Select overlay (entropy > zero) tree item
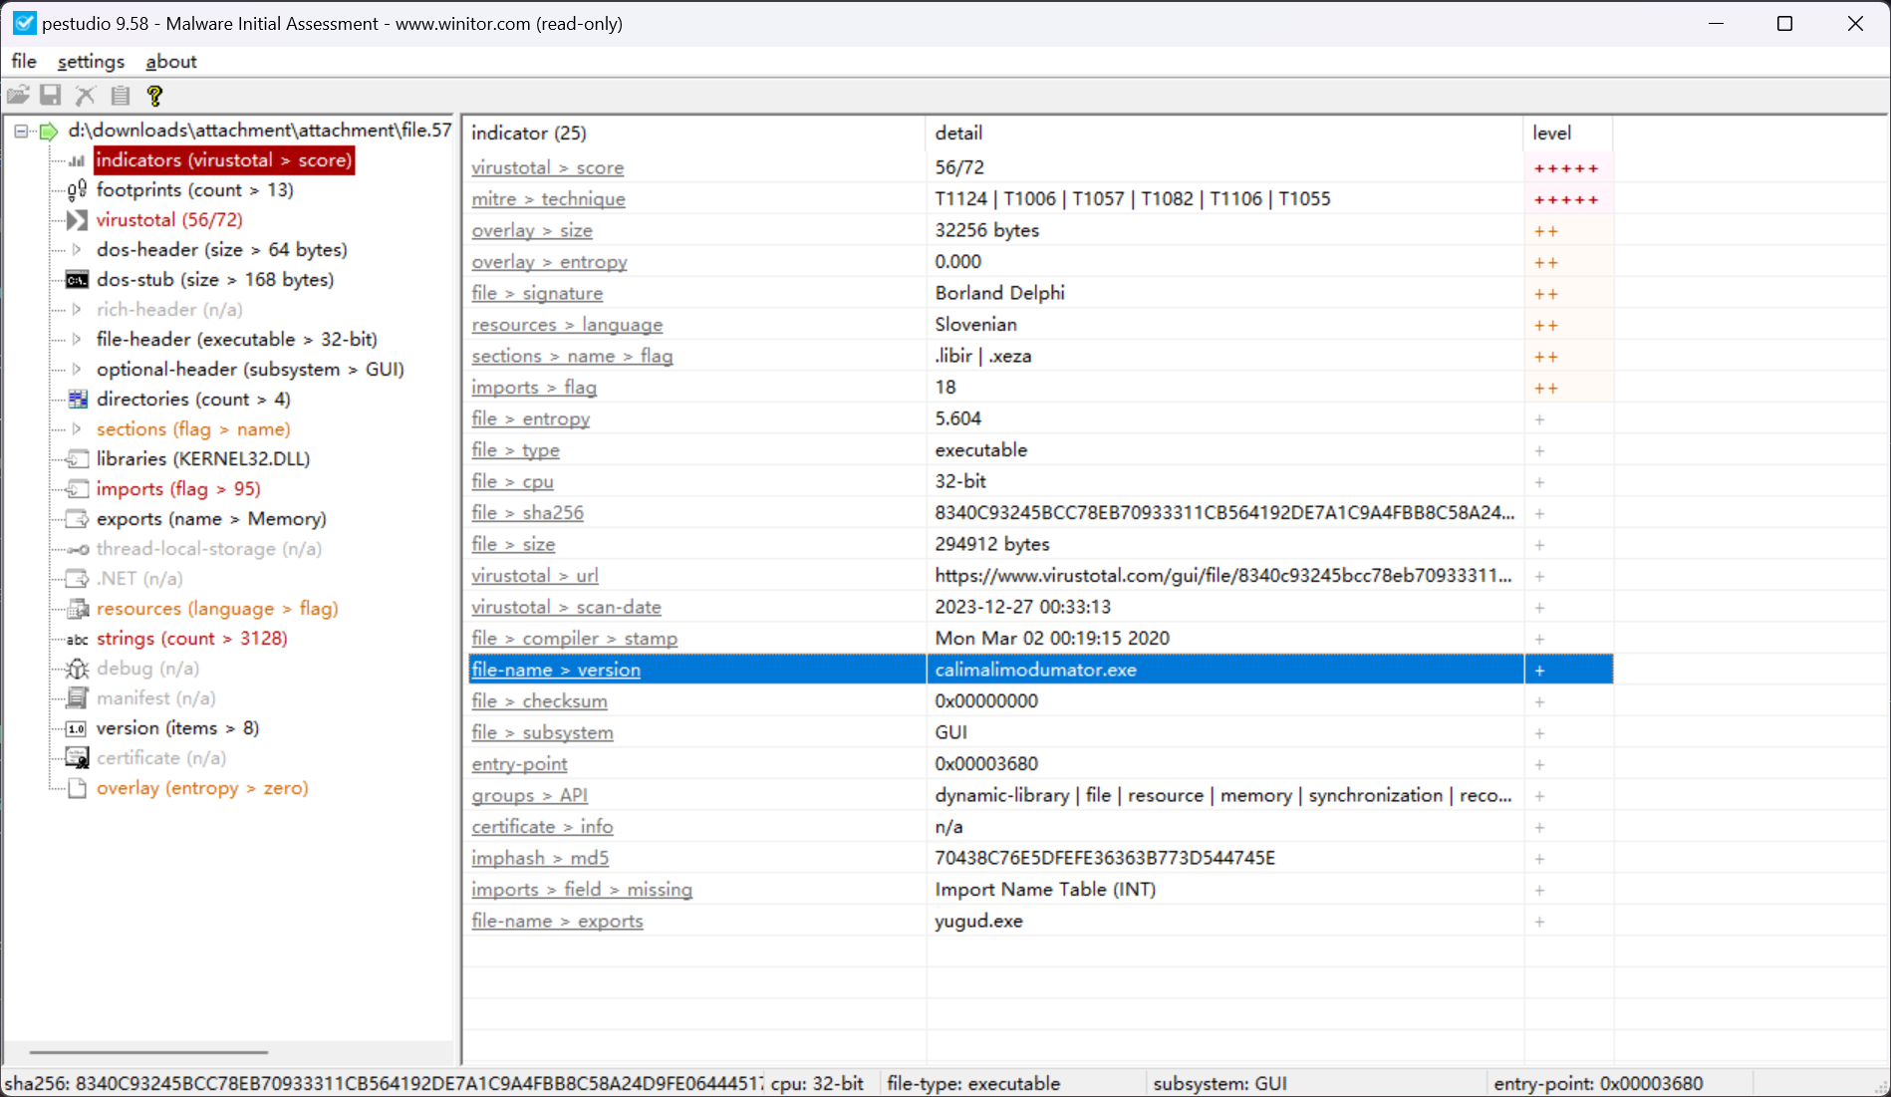The height and width of the screenshot is (1097, 1891). (x=202, y=788)
